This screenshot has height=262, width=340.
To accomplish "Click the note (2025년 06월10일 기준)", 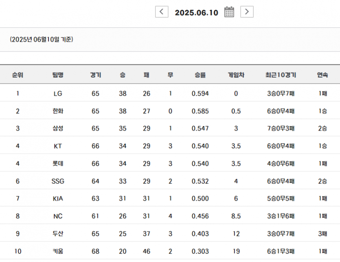I will [x=42, y=39].
